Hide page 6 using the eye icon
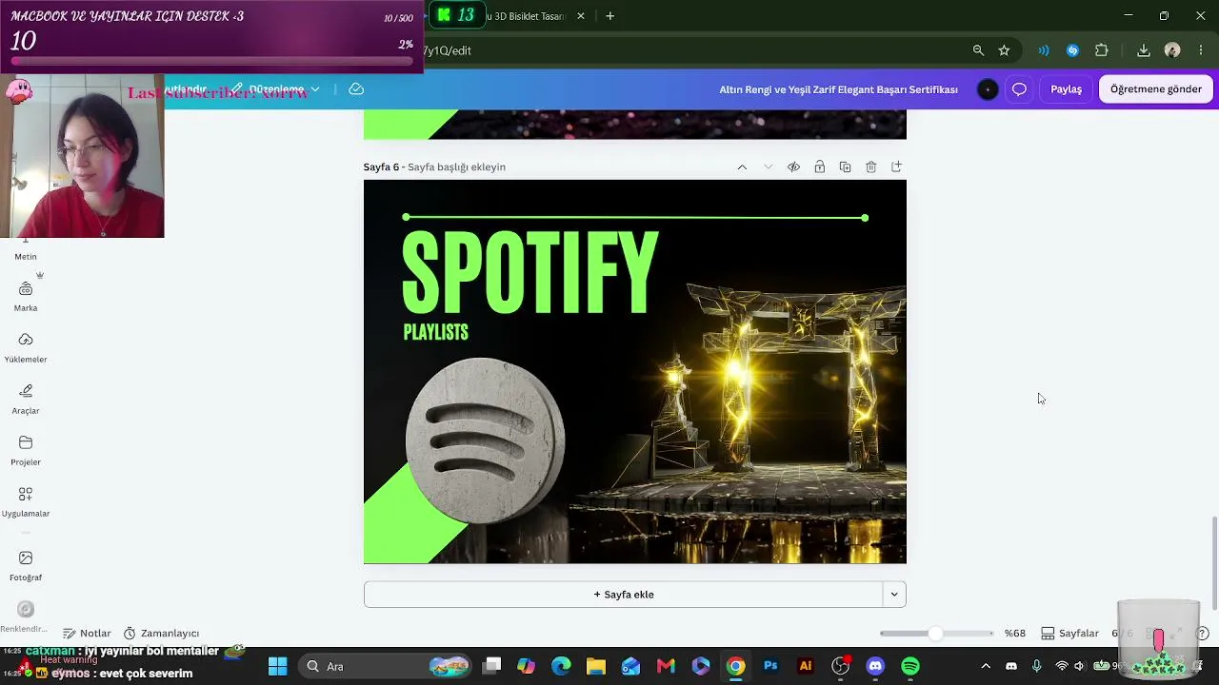The height and width of the screenshot is (685, 1219). (x=793, y=167)
